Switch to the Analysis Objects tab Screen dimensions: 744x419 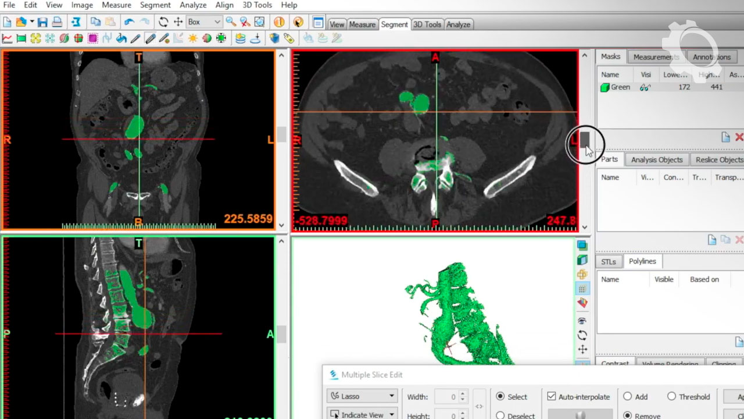pos(657,159)
